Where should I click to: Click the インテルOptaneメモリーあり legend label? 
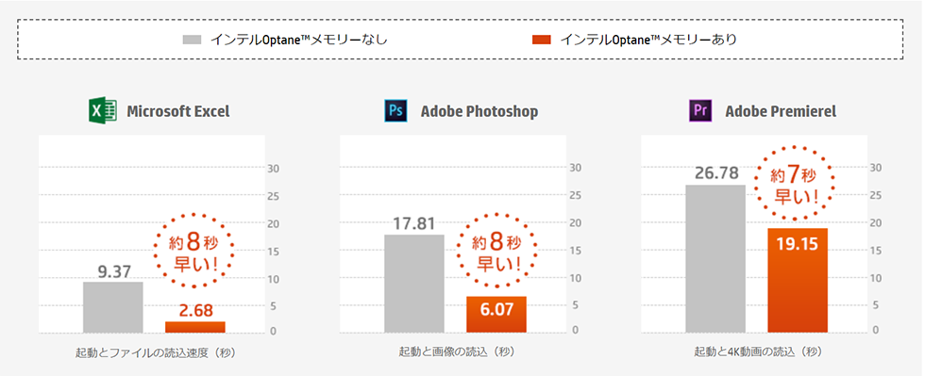pyautogui.click(x=648, y=40)
